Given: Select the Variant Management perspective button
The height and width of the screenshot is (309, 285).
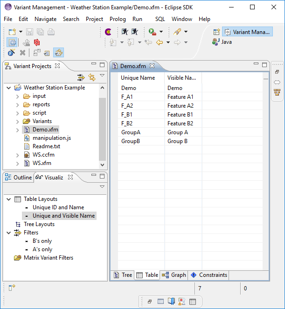Looking at the screenshot, I should 247,32.
